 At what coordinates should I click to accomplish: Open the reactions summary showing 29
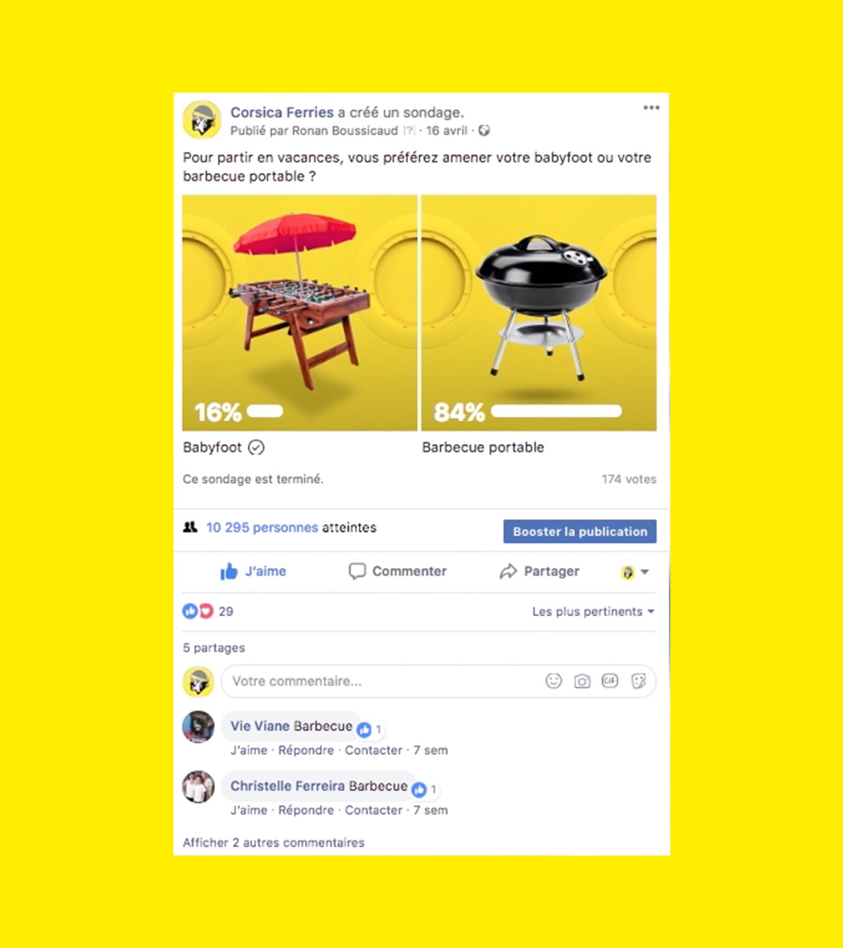tap(208, 611)
